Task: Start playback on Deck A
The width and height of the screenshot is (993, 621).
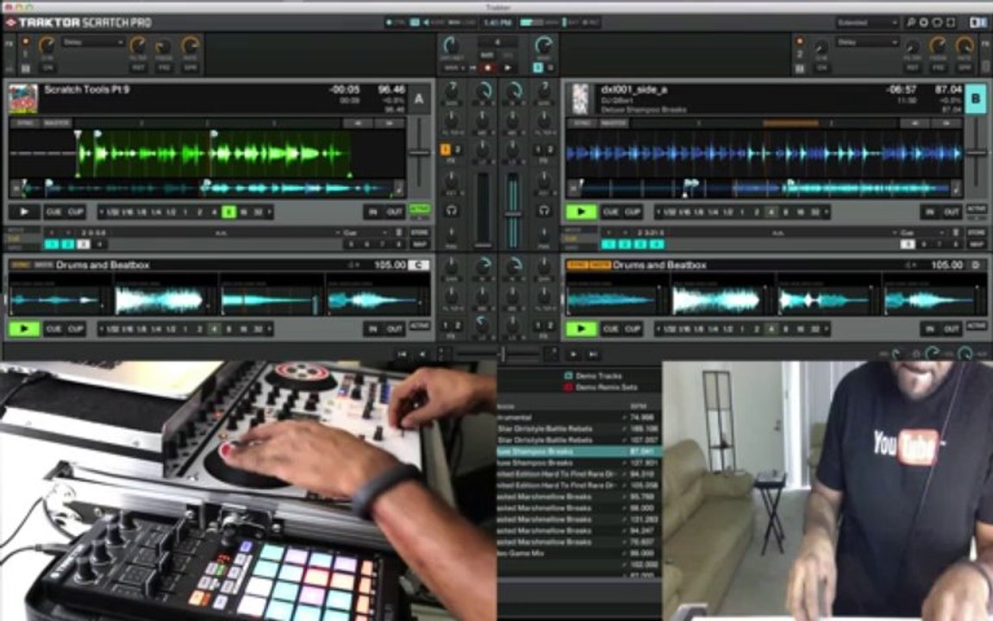Action: [x=24, y=211]
